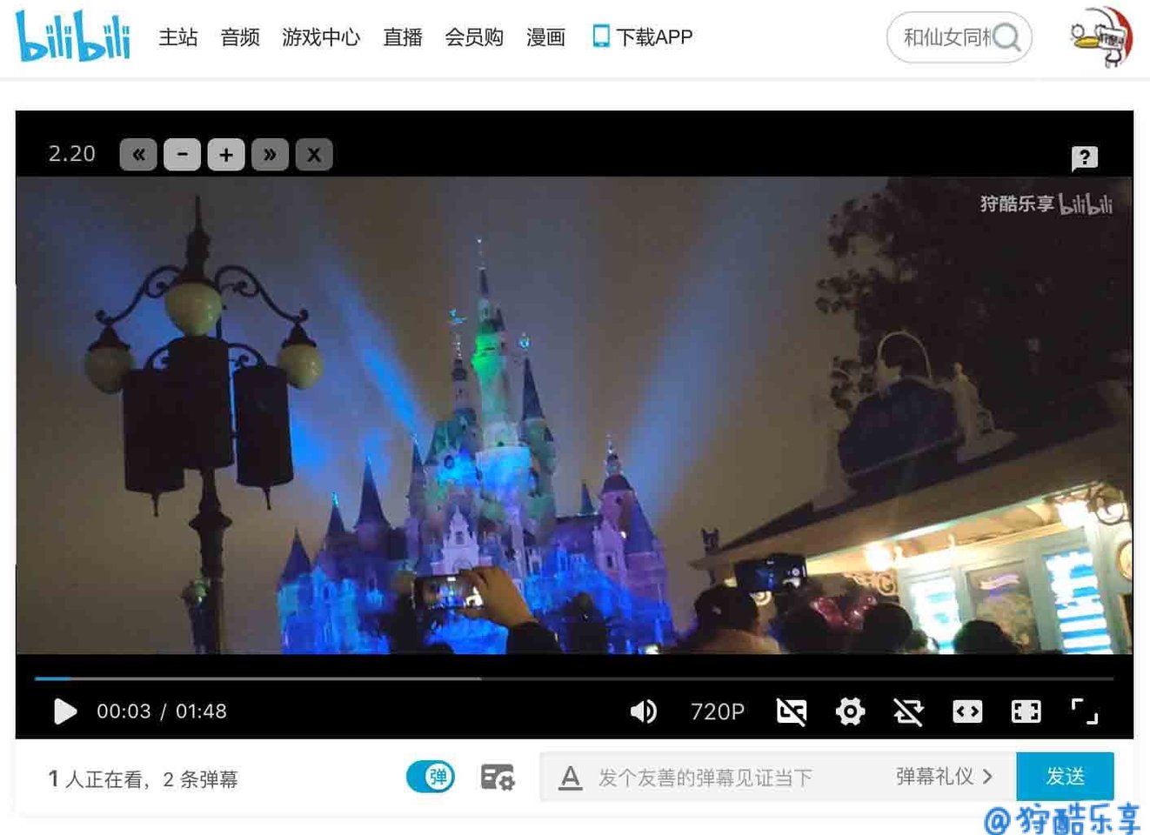
Task: Toggle the 弹 danmaku switch
Action: (x=431, y=776)
